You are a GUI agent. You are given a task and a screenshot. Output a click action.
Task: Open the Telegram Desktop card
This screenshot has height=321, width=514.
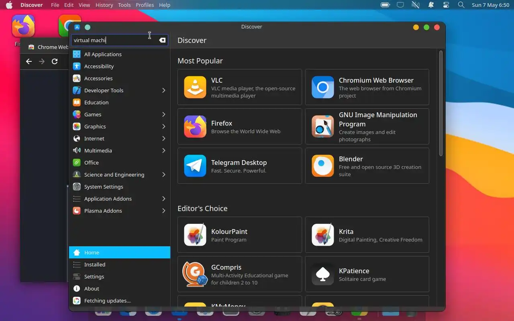click(240, 166)
